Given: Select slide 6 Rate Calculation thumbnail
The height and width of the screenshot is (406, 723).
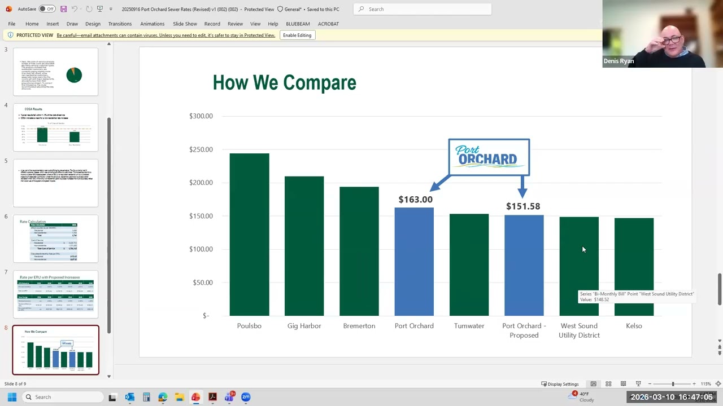Looking at the screenshot, I should click(55, 239).
